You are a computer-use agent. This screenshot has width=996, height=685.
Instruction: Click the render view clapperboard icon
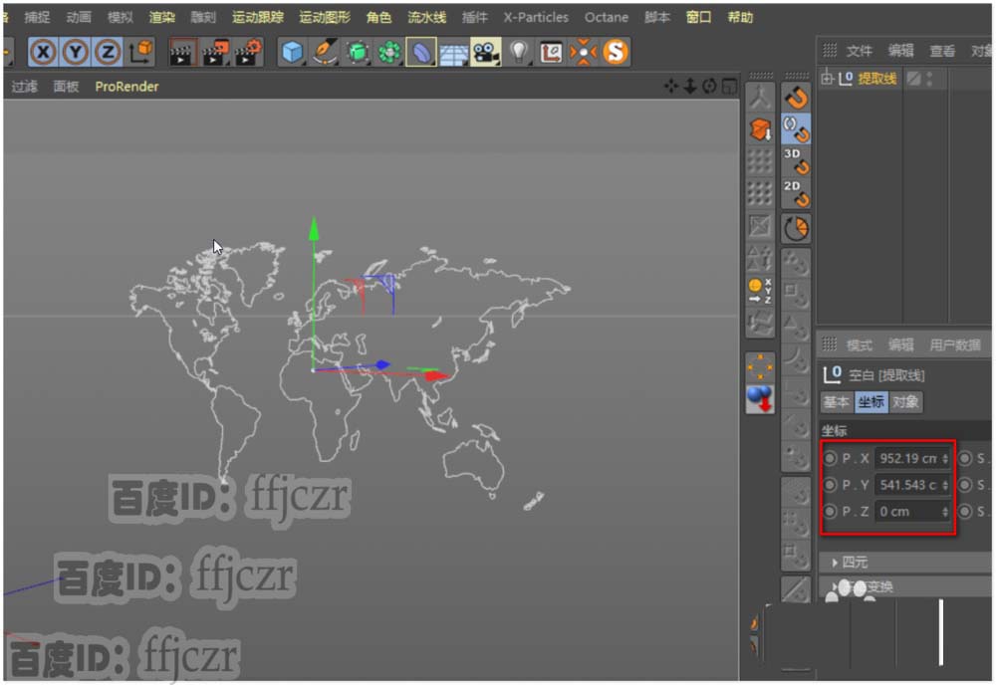pyautogui.click(x=181, y=52)
